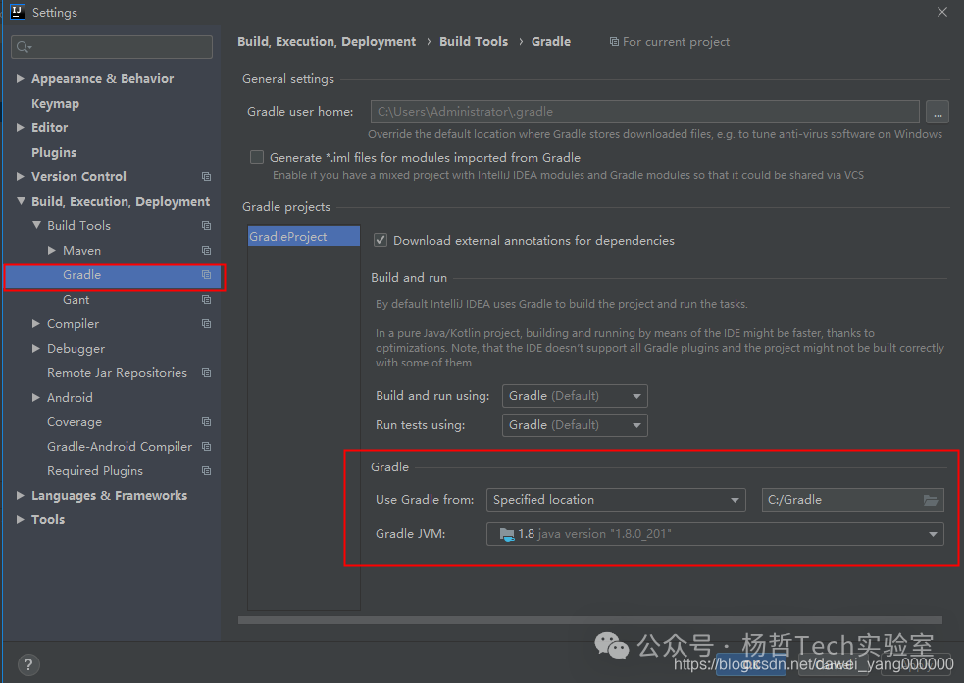
Task: Toggle the checkbox beside Required Plugins entry
Action: coord(206,470)
